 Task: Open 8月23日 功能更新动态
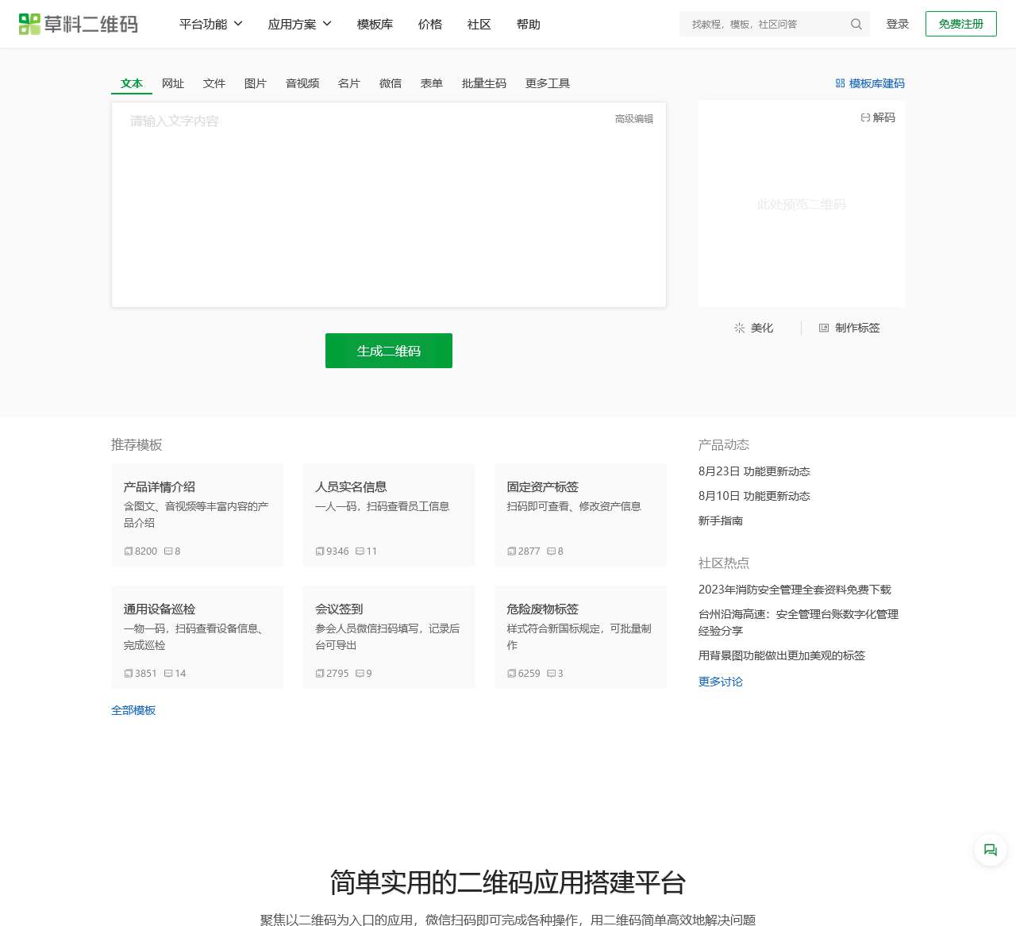(754, 471)
